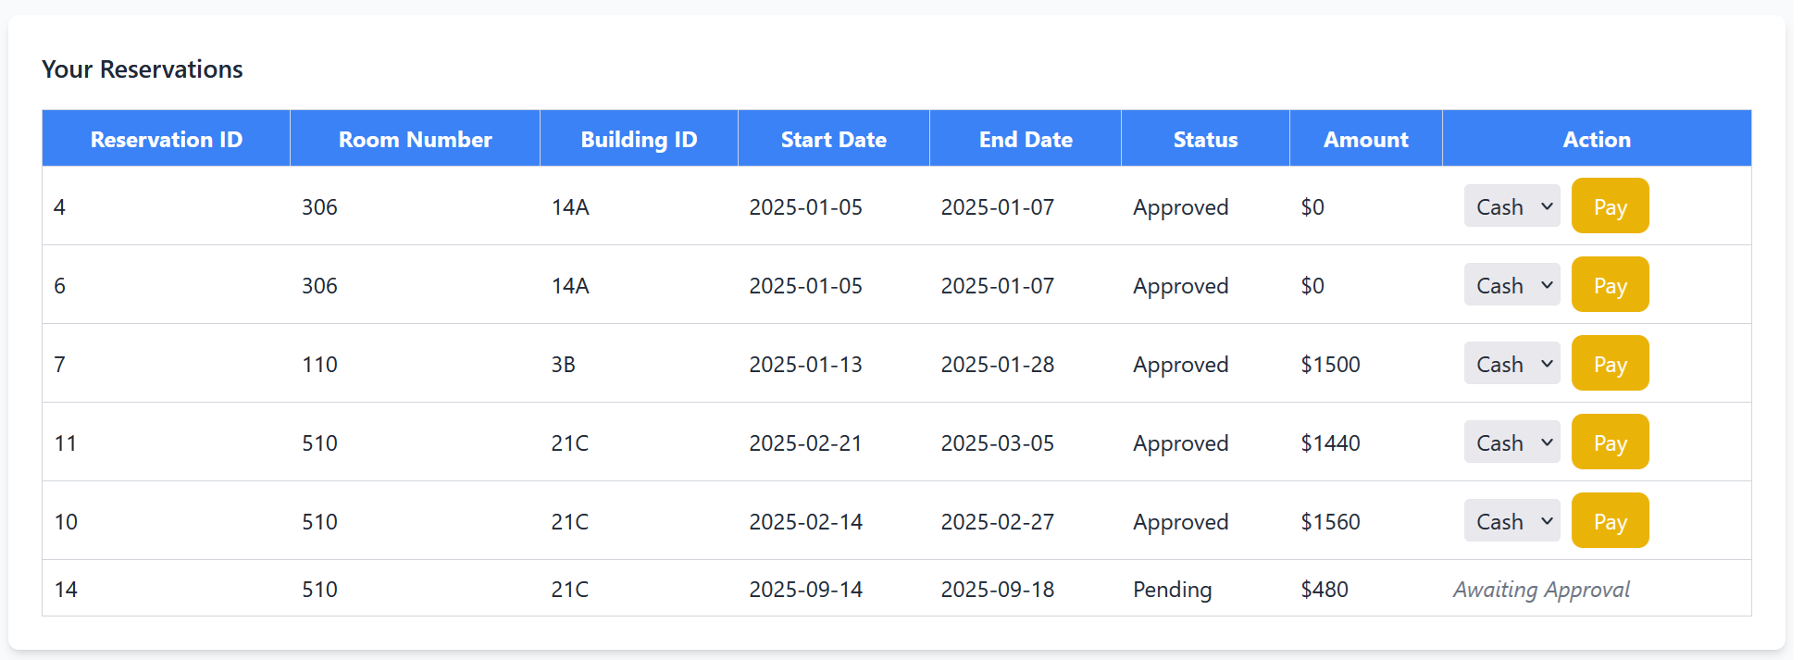Image resolution: width=1803 pixels, height=660 pixels.
Task: Expand Cash dropdown for reservation 11
Action: [1511, 442]
